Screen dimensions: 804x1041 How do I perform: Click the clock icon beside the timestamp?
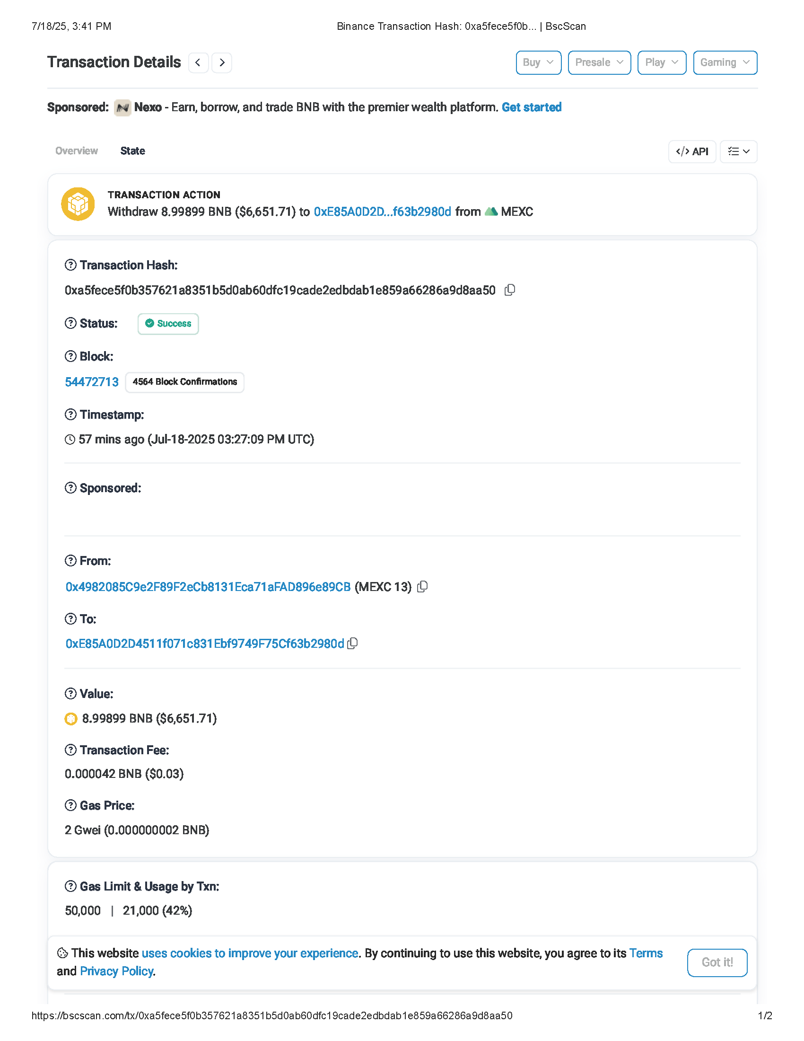click(70, 440)
